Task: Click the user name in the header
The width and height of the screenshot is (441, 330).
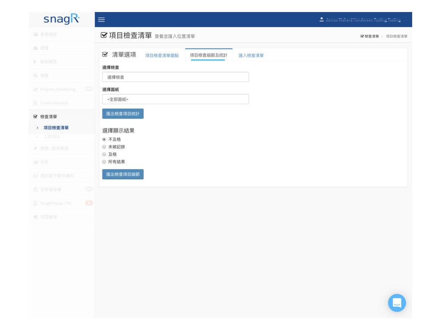Action: click(x=363, y=20)
